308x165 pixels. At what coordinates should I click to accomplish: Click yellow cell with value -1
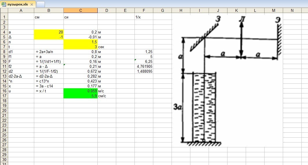pos(49,37)
